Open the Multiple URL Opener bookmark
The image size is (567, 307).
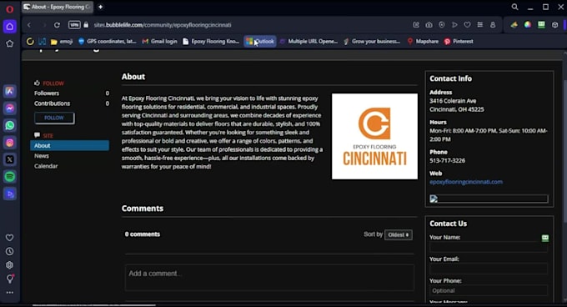[x=309, y=42]
